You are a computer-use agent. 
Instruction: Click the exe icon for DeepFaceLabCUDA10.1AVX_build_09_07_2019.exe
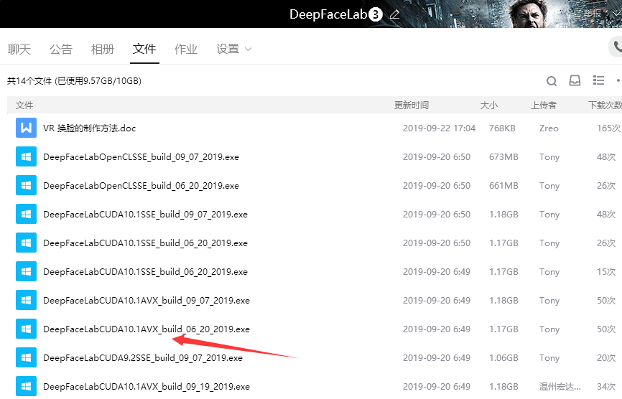point(26,301)
